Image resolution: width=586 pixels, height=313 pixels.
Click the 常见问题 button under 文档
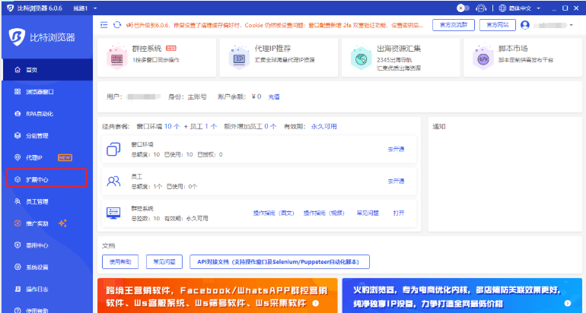point(164,262)
